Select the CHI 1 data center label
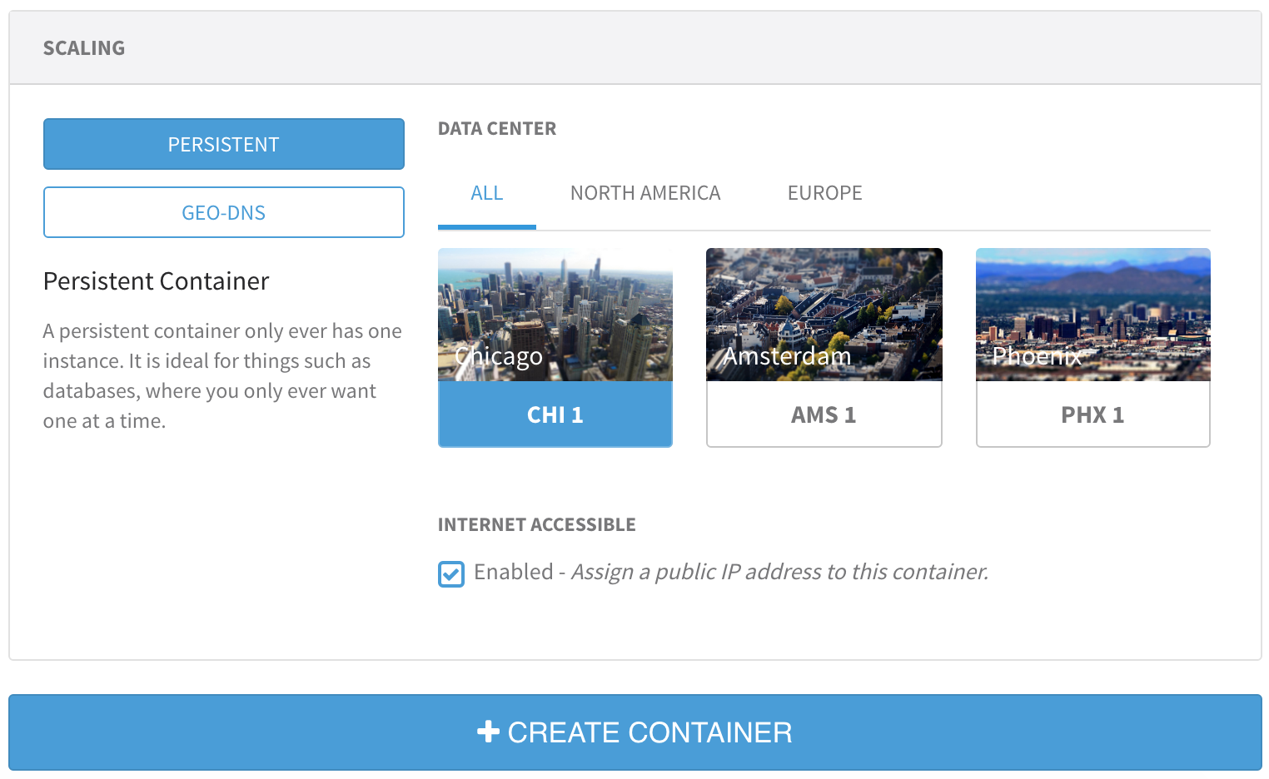This screenshot has height=779, width=1269. coord(555,414)
